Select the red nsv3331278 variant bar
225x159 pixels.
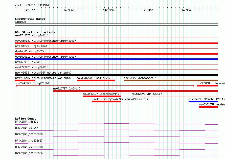(96, 80)
